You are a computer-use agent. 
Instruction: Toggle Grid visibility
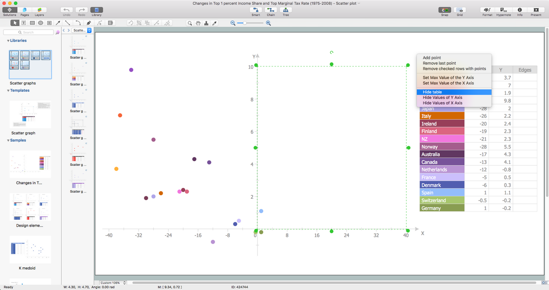459,10
